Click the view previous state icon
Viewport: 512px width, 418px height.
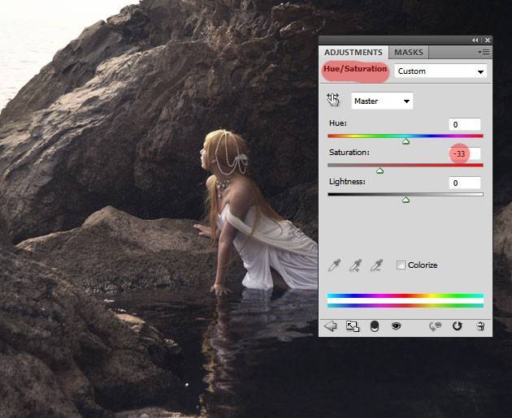point(435,326)
